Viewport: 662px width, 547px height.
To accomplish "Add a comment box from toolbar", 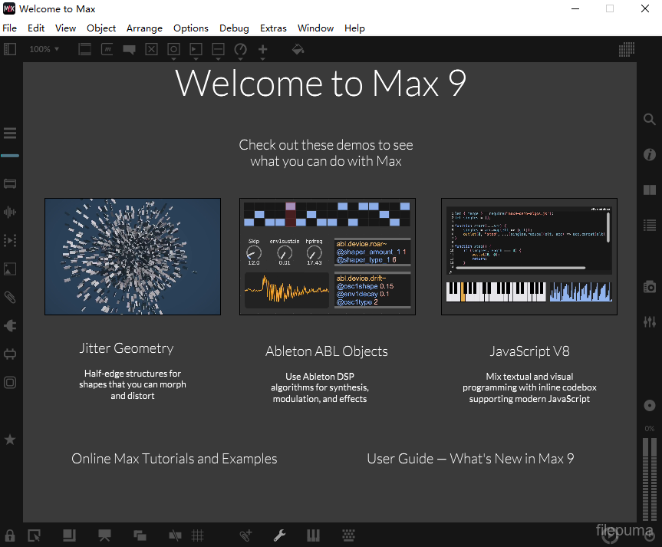I will click(129, 49).
